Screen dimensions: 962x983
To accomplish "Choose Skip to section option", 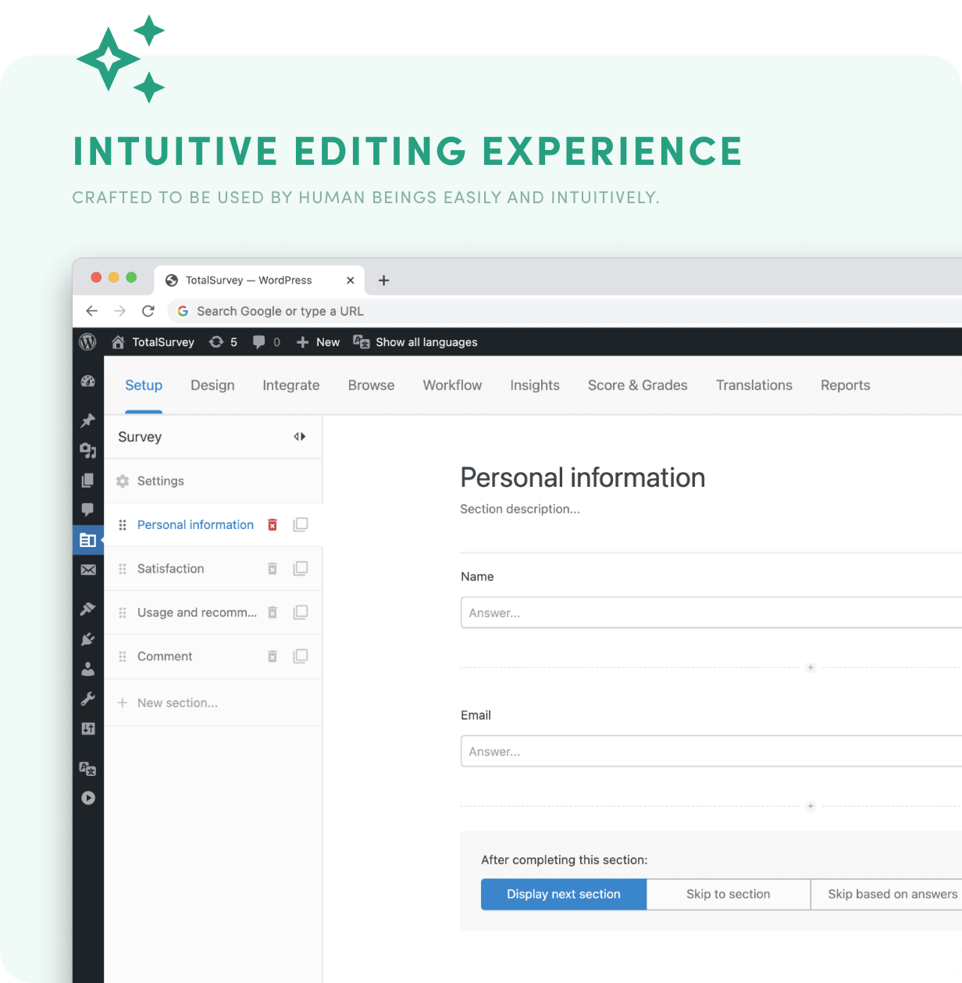I will pos(729,895).
